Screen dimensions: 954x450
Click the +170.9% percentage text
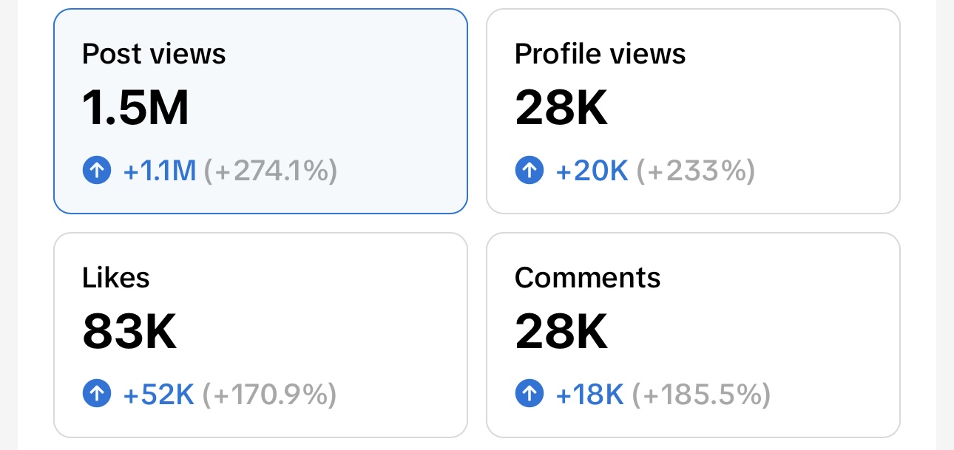(270, 395)
